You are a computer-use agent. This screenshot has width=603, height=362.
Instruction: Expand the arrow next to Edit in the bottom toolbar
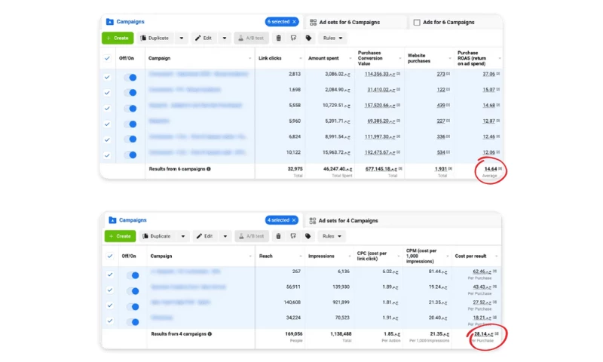(225, 236)
